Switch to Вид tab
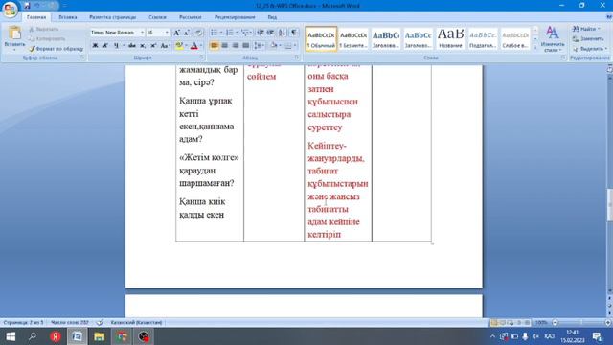The height and width of the screenshot is (345, 613). pos(272,17)
